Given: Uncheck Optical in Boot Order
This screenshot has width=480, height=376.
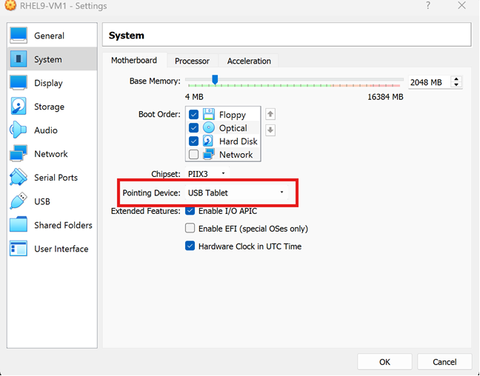Looking at the screenshot, I should coord(193,127).
